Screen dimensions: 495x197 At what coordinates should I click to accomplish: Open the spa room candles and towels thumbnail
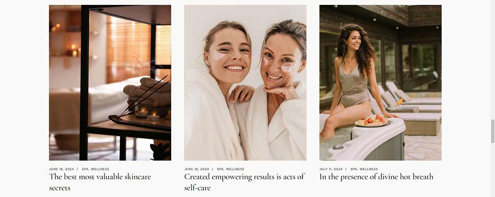[110, 83]
